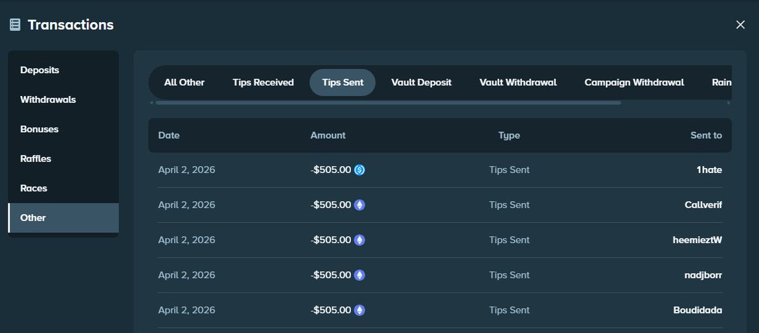Click Tips Sent type in heemieztW row
The height and width of the screenshot is (333, 759).
[509, 240]
